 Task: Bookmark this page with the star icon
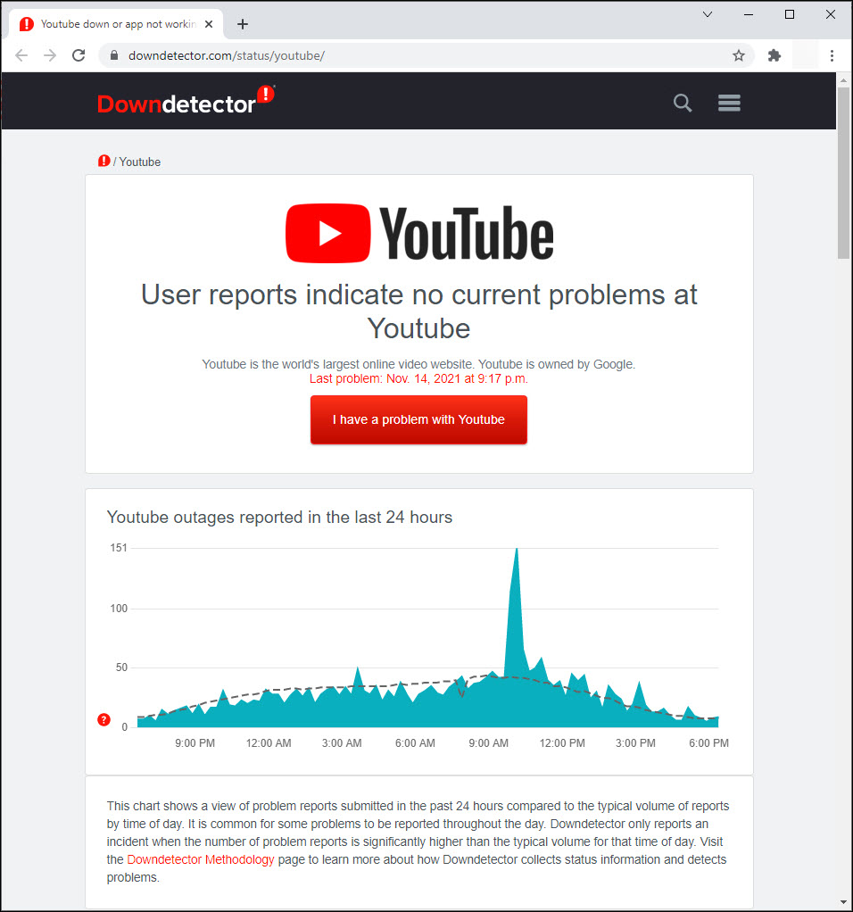tap(739, 55)
